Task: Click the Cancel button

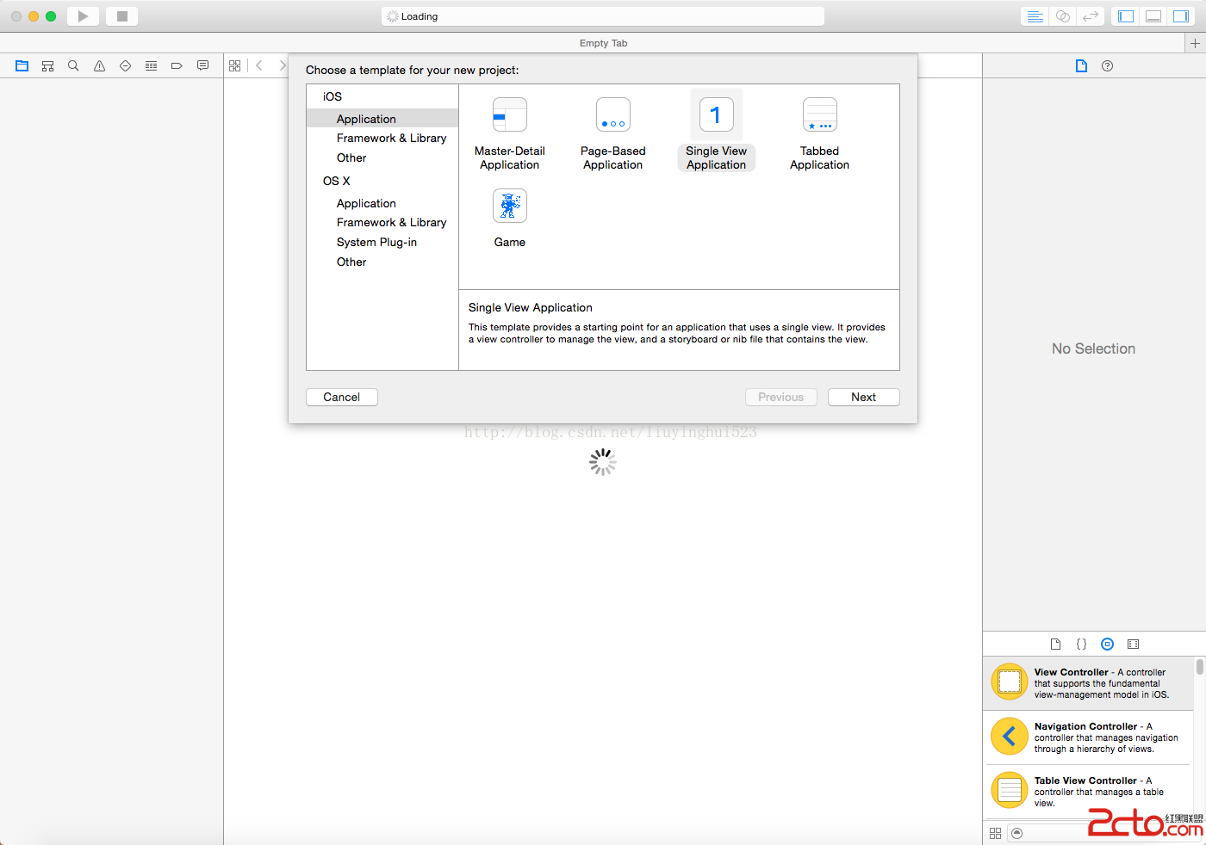Action: pyautogui.click(x=341, y=397)
